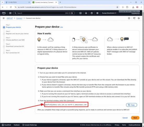
Task: View site information icon in address bar
Action: (x=16, y=7)
